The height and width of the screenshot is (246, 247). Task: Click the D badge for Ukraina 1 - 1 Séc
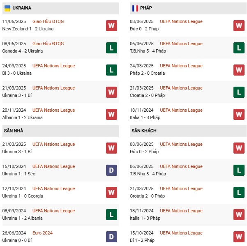pyautogui.click(x=111, y=170)
